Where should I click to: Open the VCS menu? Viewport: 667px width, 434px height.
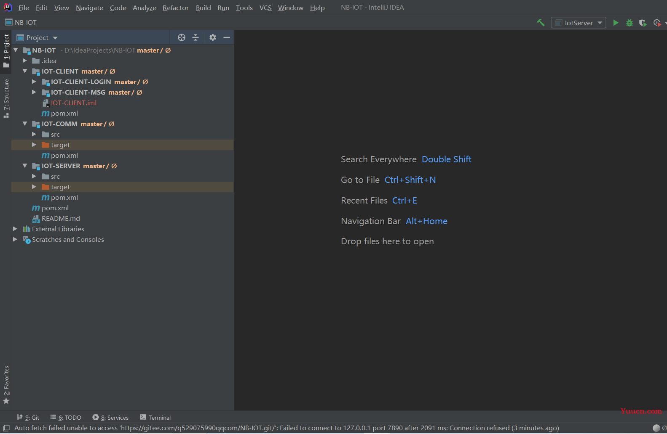pyautogui.click(x=265, y=8)
